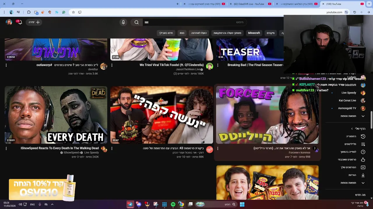Switch to the OdedSVR Live browser tab
This screenshot has width=373, height=209.
pos(250,4)
